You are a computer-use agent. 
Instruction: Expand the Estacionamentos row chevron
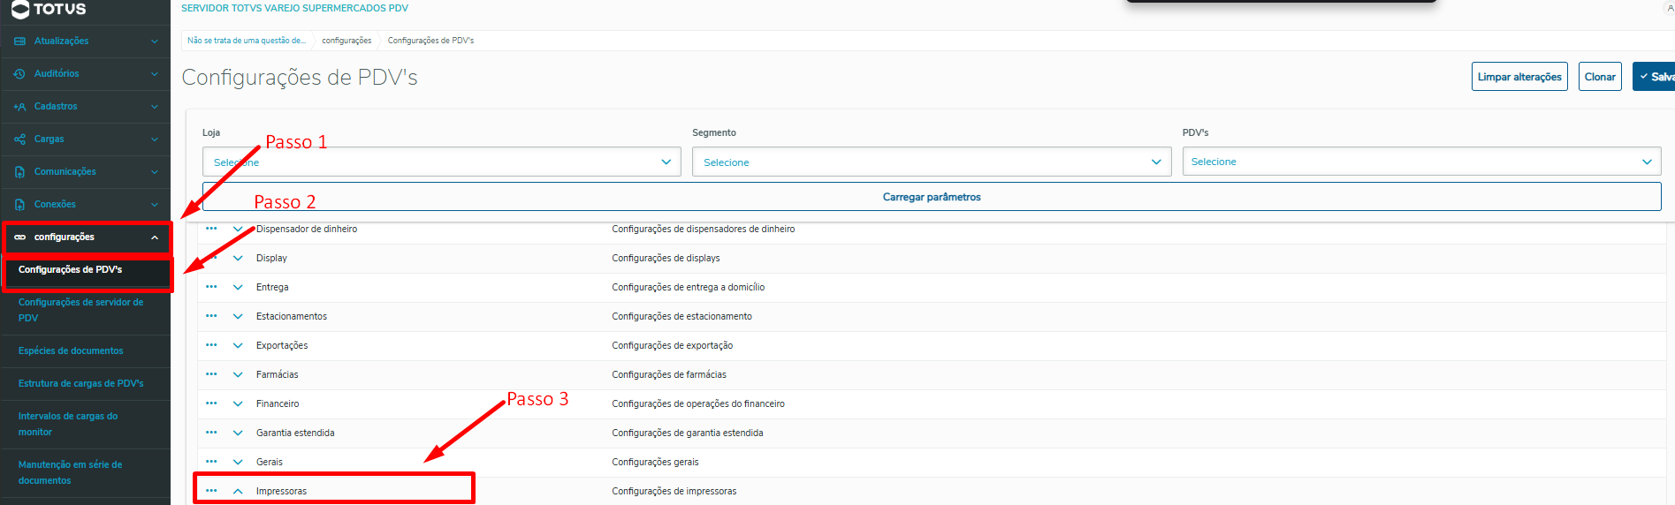click(x=238, y=316)
